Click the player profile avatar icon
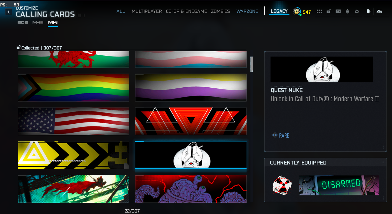Screen dimensions: 392x214 pyautogui.click(x=297, y=11)
